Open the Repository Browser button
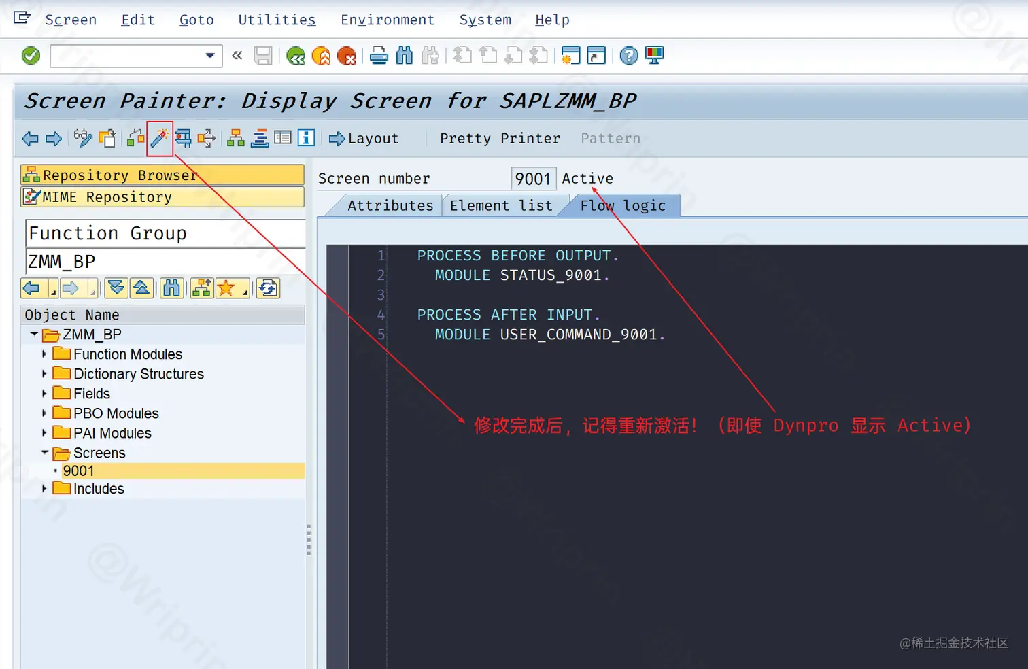Image resolution: width=1028 pixels, height=669 pixels. pos(162,175)
